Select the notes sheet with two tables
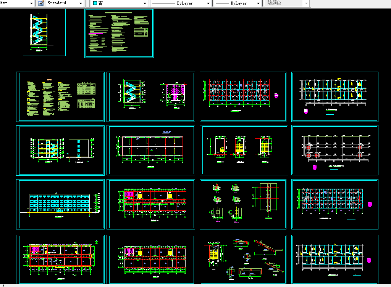The height and width of the screenshot is (287, 391). click(x=60, y=97)
